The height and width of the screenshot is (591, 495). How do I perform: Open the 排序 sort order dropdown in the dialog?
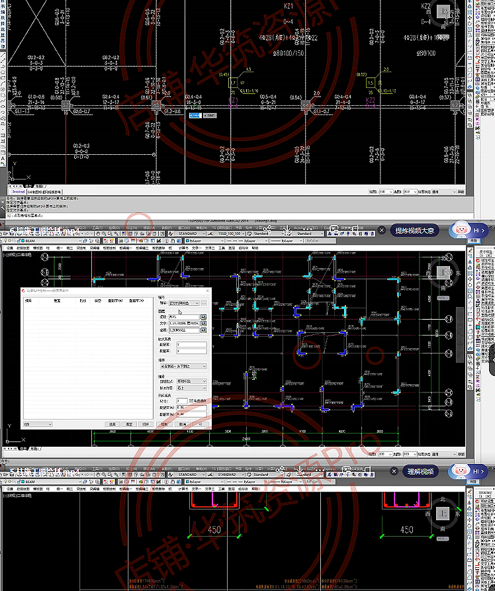(183, 366)
